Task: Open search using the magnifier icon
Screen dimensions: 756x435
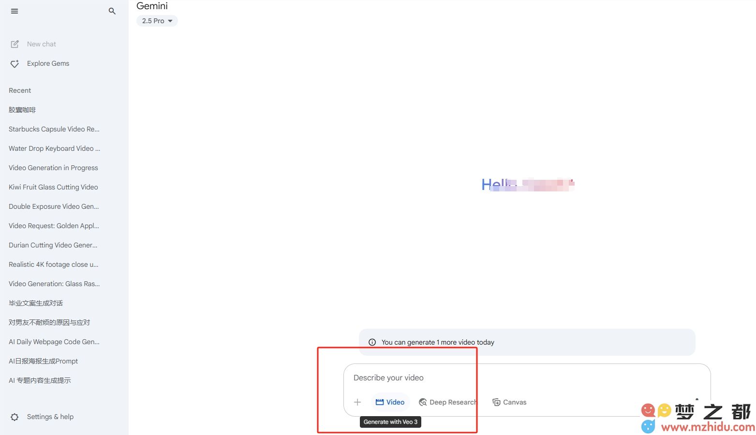Action: [112, 11]
